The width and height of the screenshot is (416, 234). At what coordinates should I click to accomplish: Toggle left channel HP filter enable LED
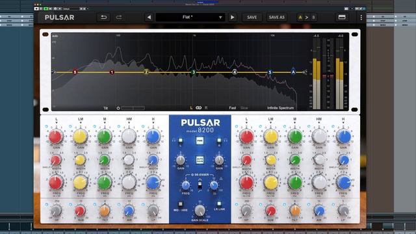(x=46, y=205)
